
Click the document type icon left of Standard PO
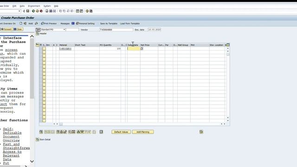click(38, 30)
